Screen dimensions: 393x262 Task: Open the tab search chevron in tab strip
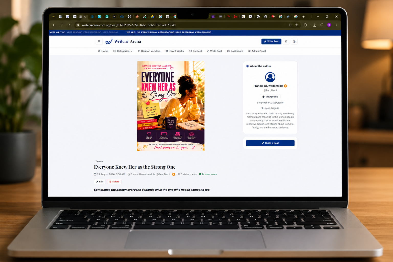pyautogui.click(x=53, y=17)
